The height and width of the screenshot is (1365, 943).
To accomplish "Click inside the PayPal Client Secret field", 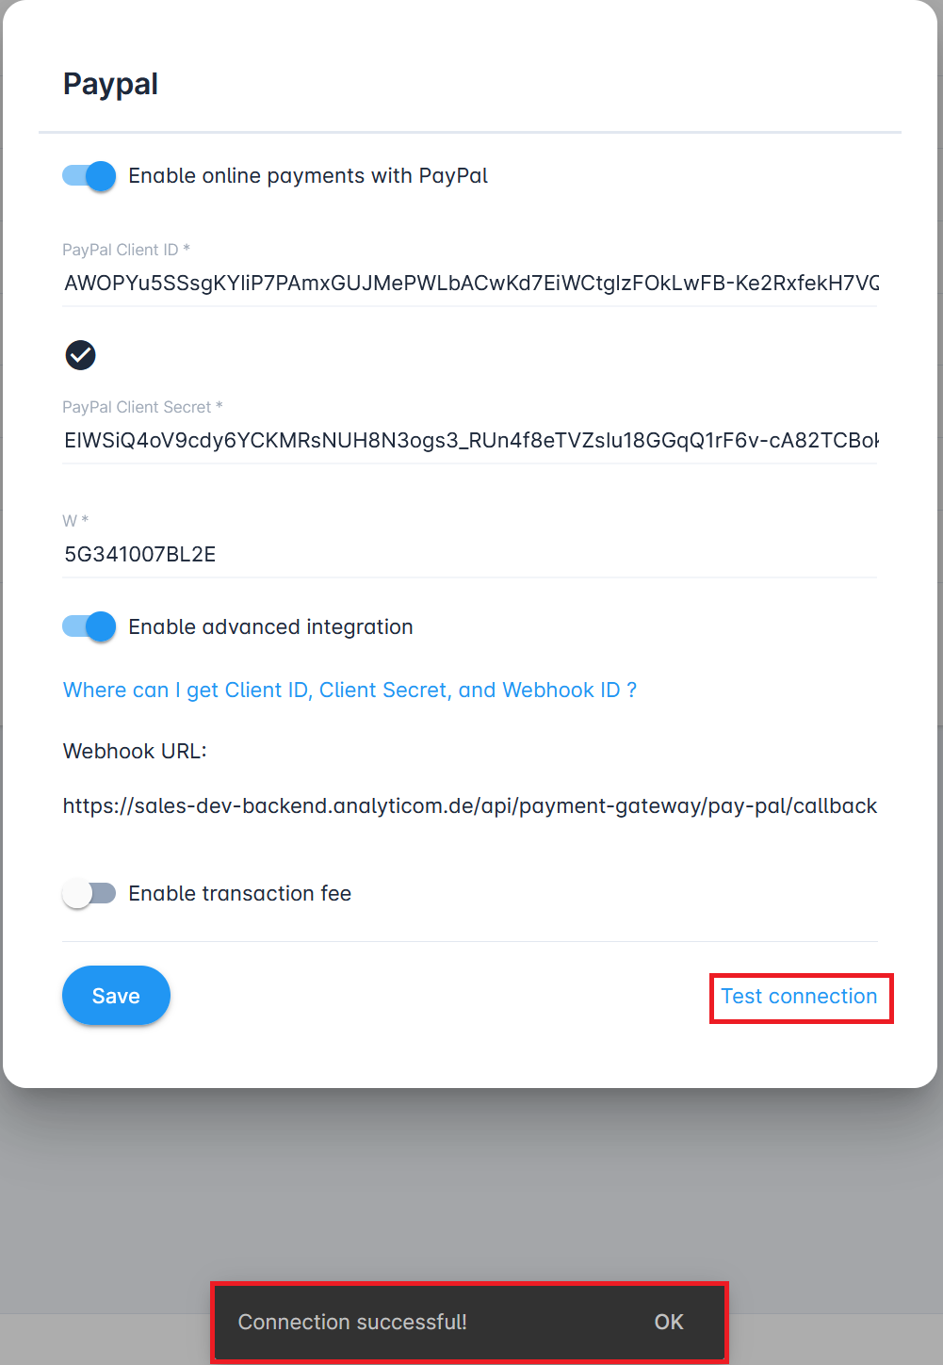I will (x=469, y=440).
